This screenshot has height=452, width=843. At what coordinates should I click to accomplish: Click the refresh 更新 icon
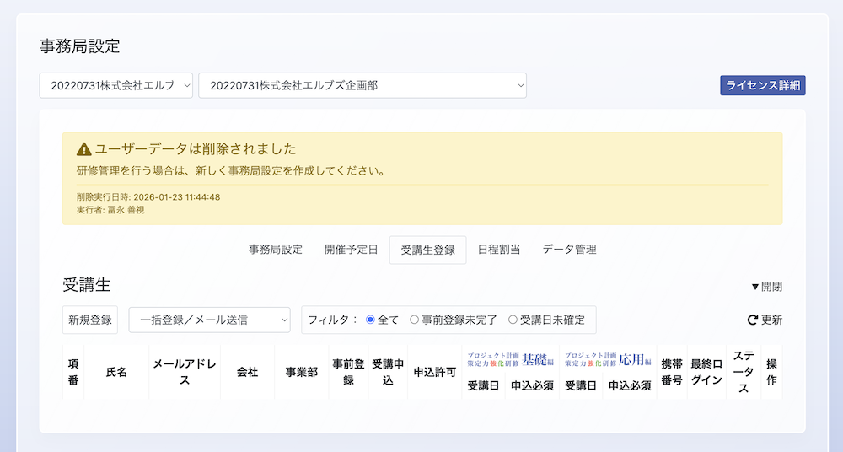coord(752,320)
